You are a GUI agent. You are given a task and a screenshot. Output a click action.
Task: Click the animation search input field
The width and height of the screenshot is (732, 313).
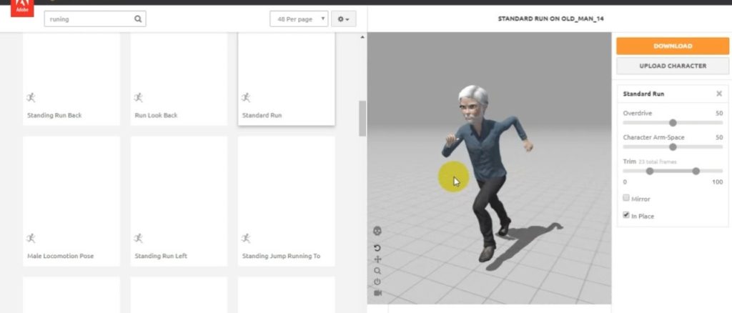tap(95, 19)
